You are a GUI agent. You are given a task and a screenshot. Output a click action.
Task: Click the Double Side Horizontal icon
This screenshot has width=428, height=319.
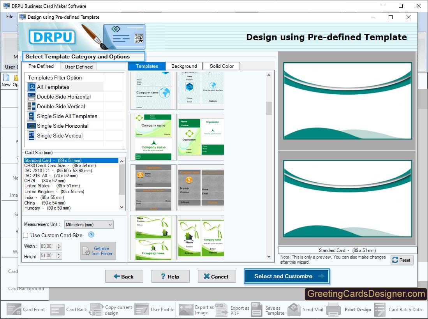[32, 97]
